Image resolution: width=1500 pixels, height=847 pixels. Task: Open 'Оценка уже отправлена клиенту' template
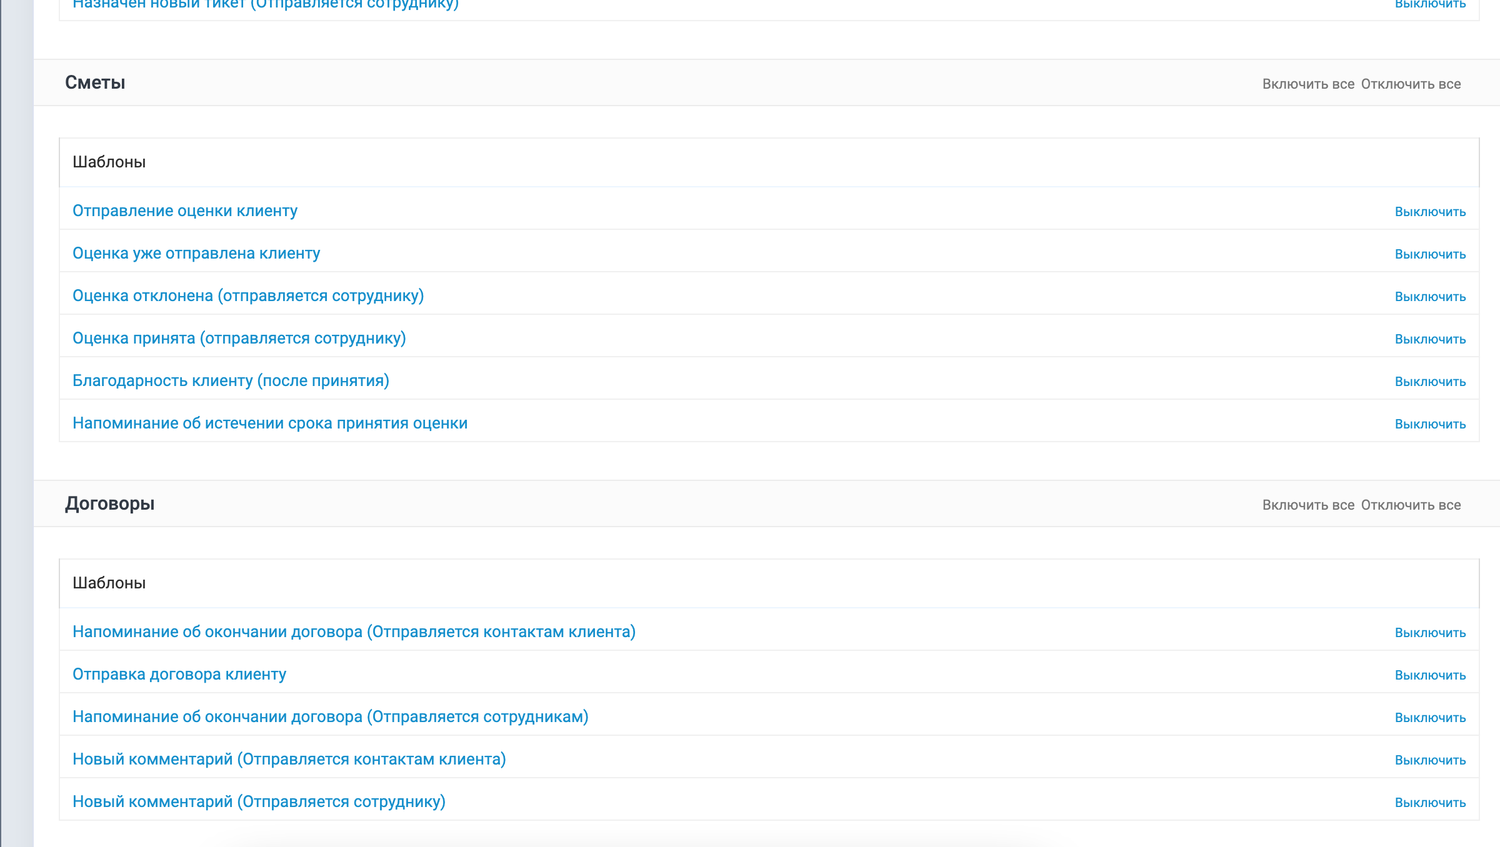click(x=196, y=254)
